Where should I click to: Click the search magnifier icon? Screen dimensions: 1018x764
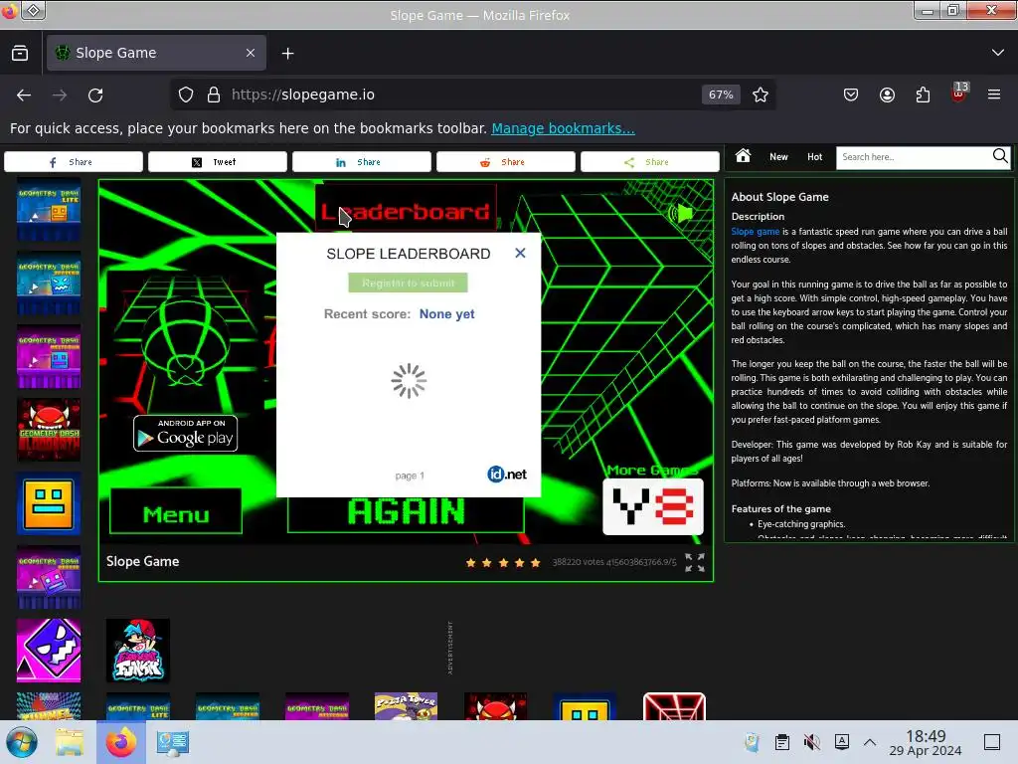coord(1000,156)
